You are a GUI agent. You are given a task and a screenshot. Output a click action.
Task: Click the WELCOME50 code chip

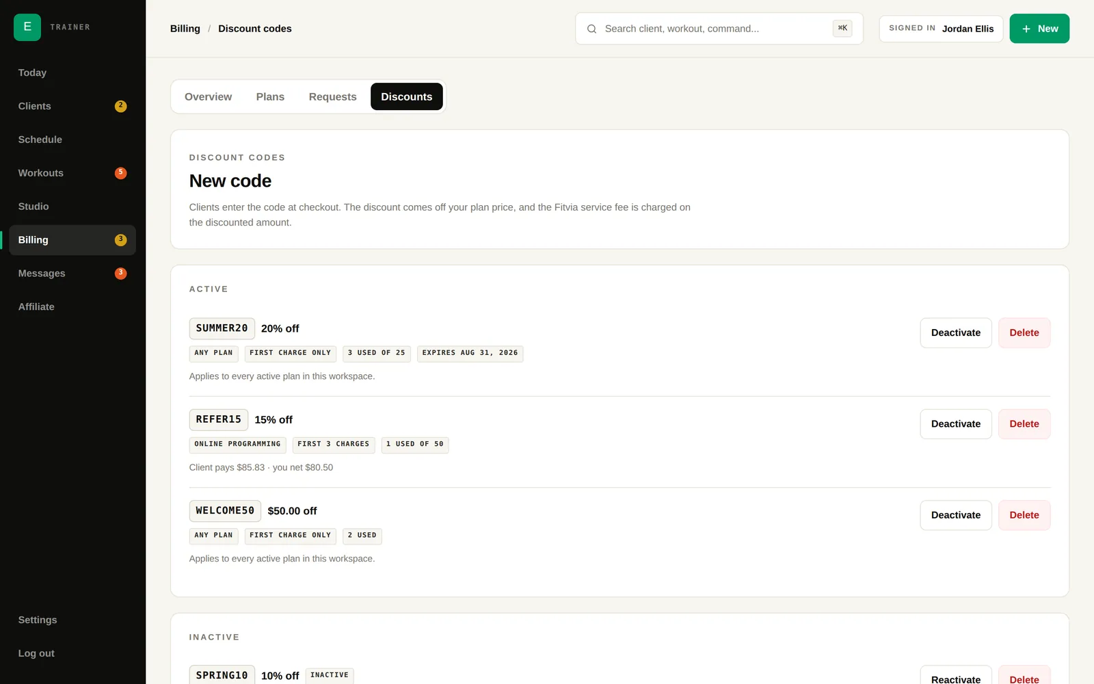coord(225,511)
